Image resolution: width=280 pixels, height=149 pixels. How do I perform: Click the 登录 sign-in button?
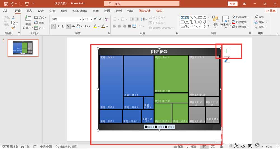(232, 4)
